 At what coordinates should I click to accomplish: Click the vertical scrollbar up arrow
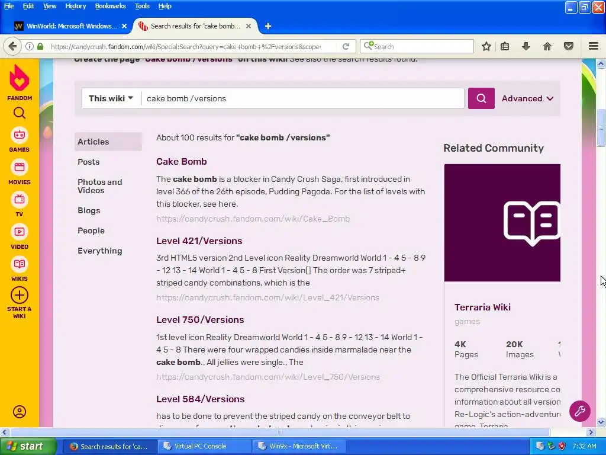(x=601, y=63)
